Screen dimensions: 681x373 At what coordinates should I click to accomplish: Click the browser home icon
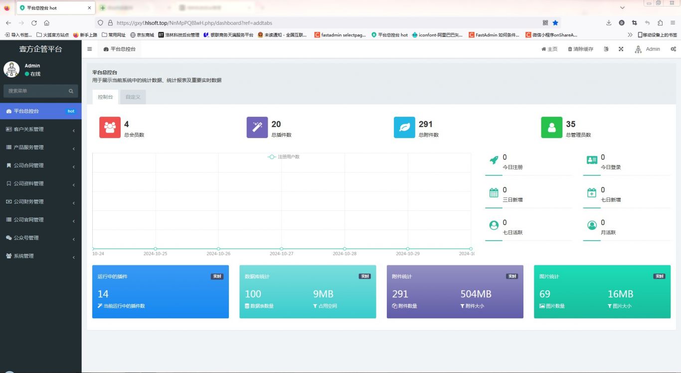click(46, 23)
